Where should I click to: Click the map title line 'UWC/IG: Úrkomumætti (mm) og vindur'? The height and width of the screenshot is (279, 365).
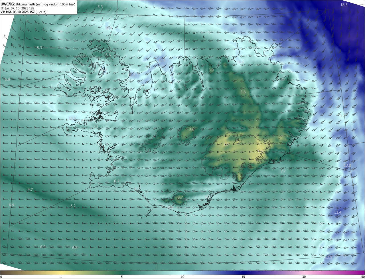pos(38,4)
